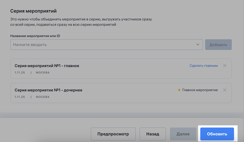Click the 'Сделать главным' link
The image size is (244, 142).
coord(204,66)
